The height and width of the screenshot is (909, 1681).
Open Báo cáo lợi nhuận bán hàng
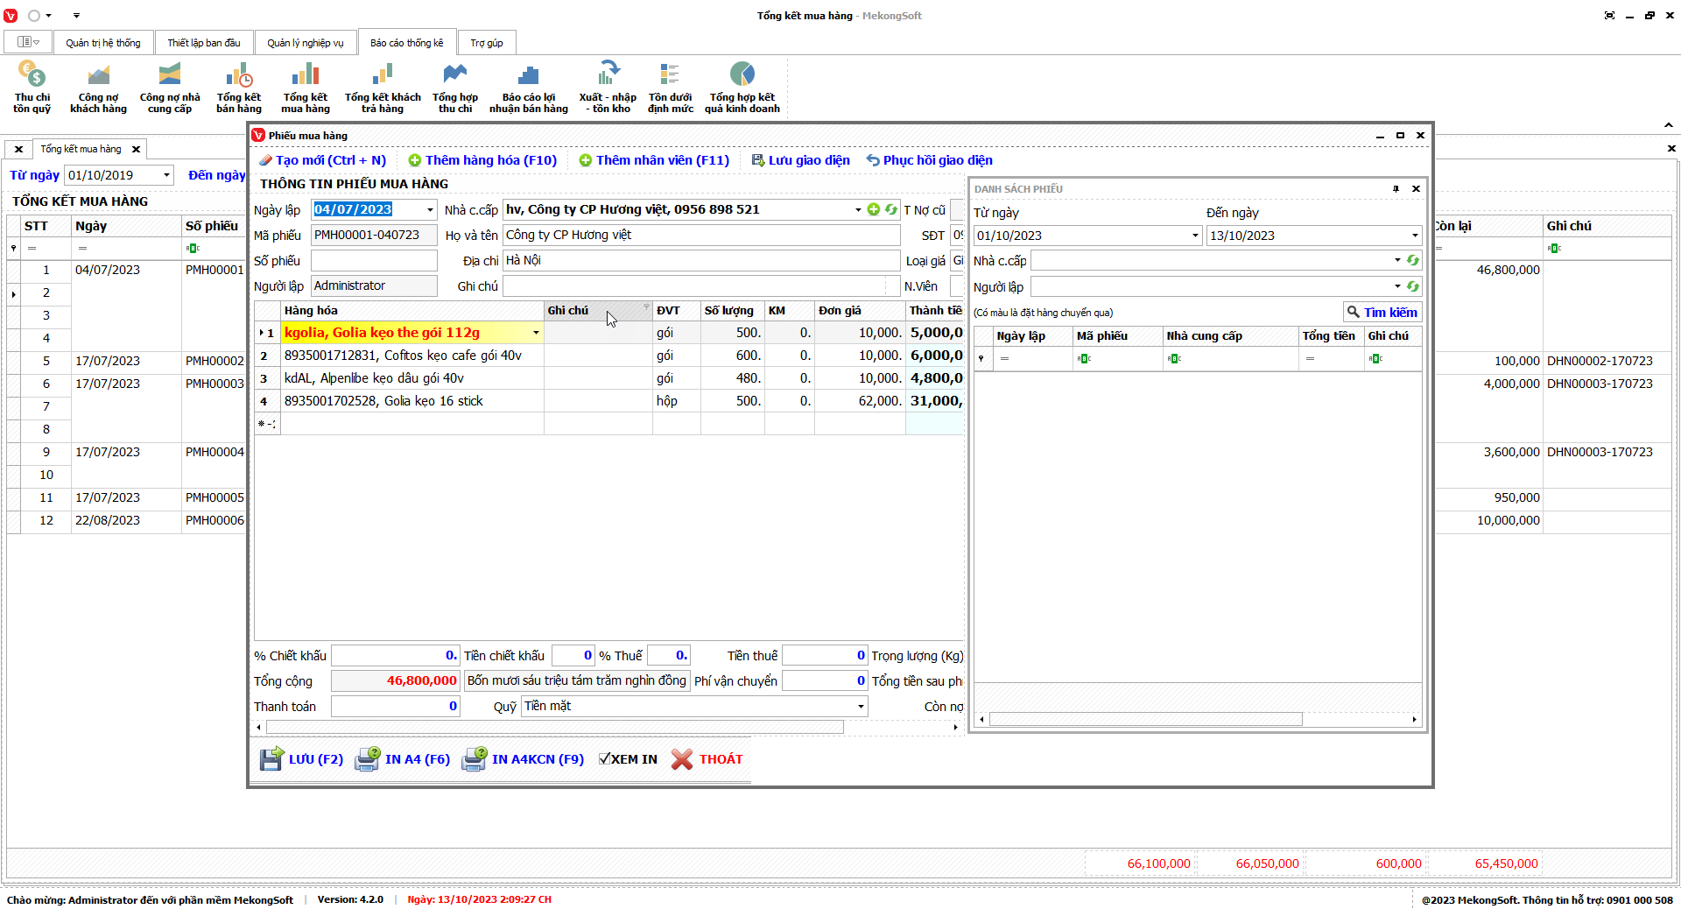528,87
